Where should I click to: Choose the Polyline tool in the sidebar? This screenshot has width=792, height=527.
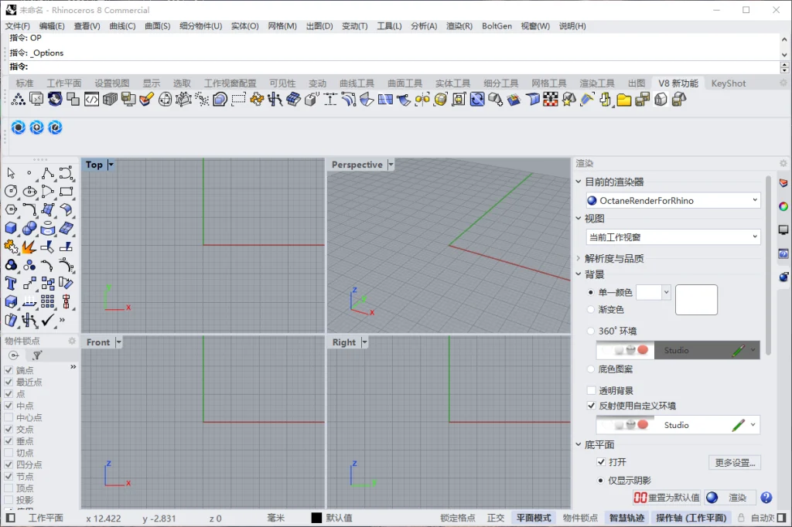[x=47, y=173]
